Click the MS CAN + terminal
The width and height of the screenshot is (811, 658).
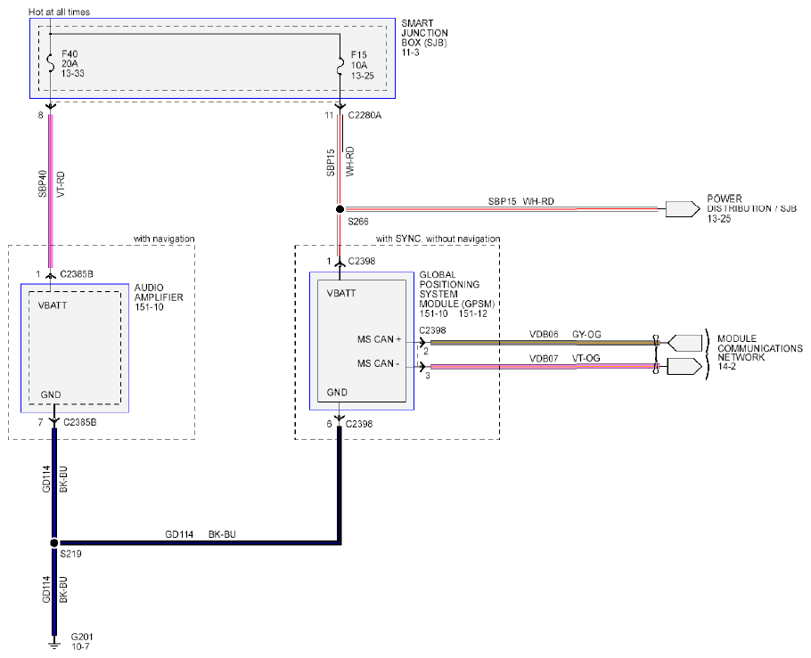pyautogui.click(x=379, y=339)
